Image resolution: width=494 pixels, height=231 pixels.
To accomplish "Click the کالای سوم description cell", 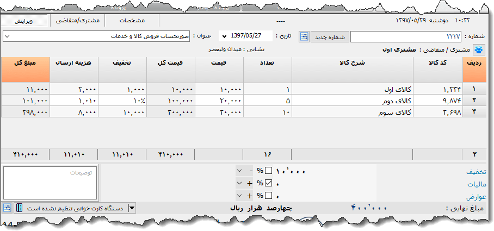I will (353, 112).
